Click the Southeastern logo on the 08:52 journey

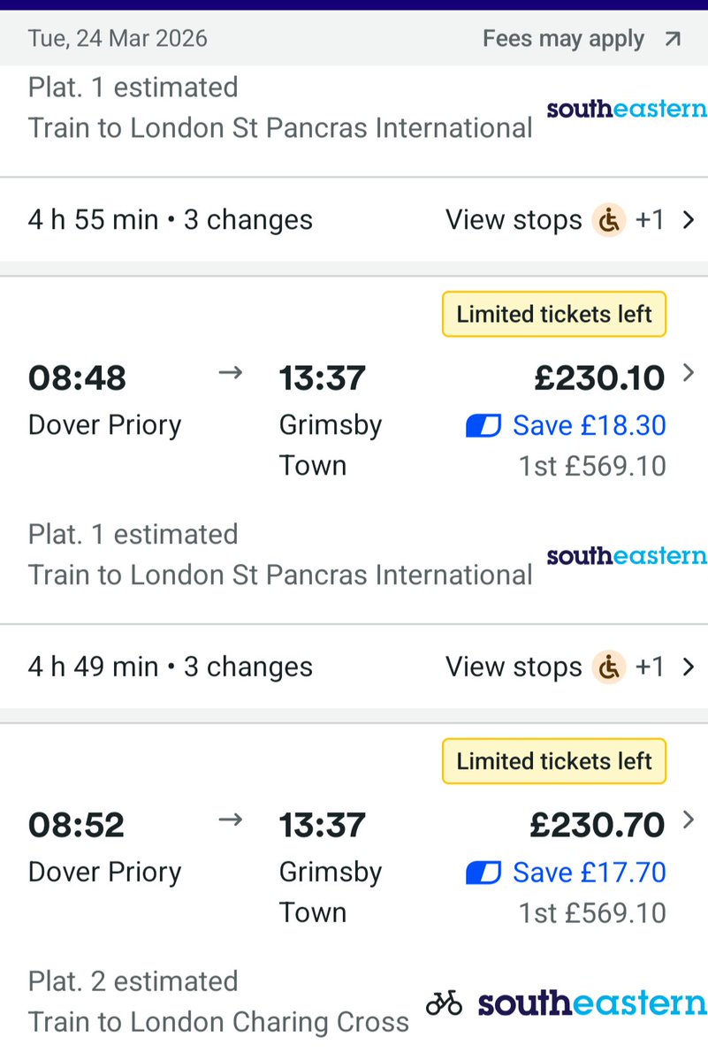[x=592, y=1003]
